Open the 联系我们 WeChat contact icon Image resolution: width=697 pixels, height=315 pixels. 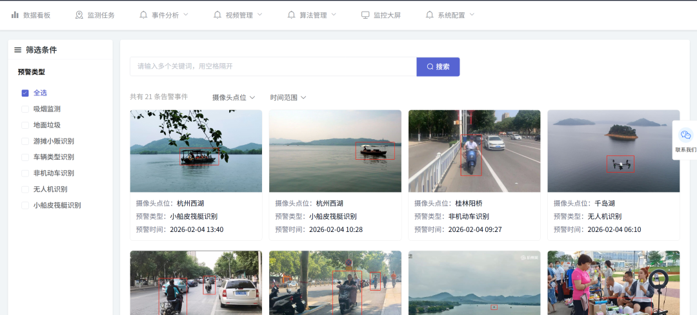coord(685,135)
